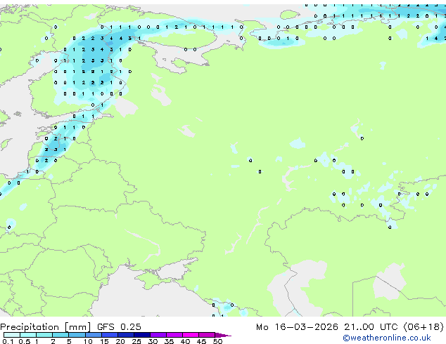Click the 10 to 15 mm legend swatch

(x=93, y=335)
